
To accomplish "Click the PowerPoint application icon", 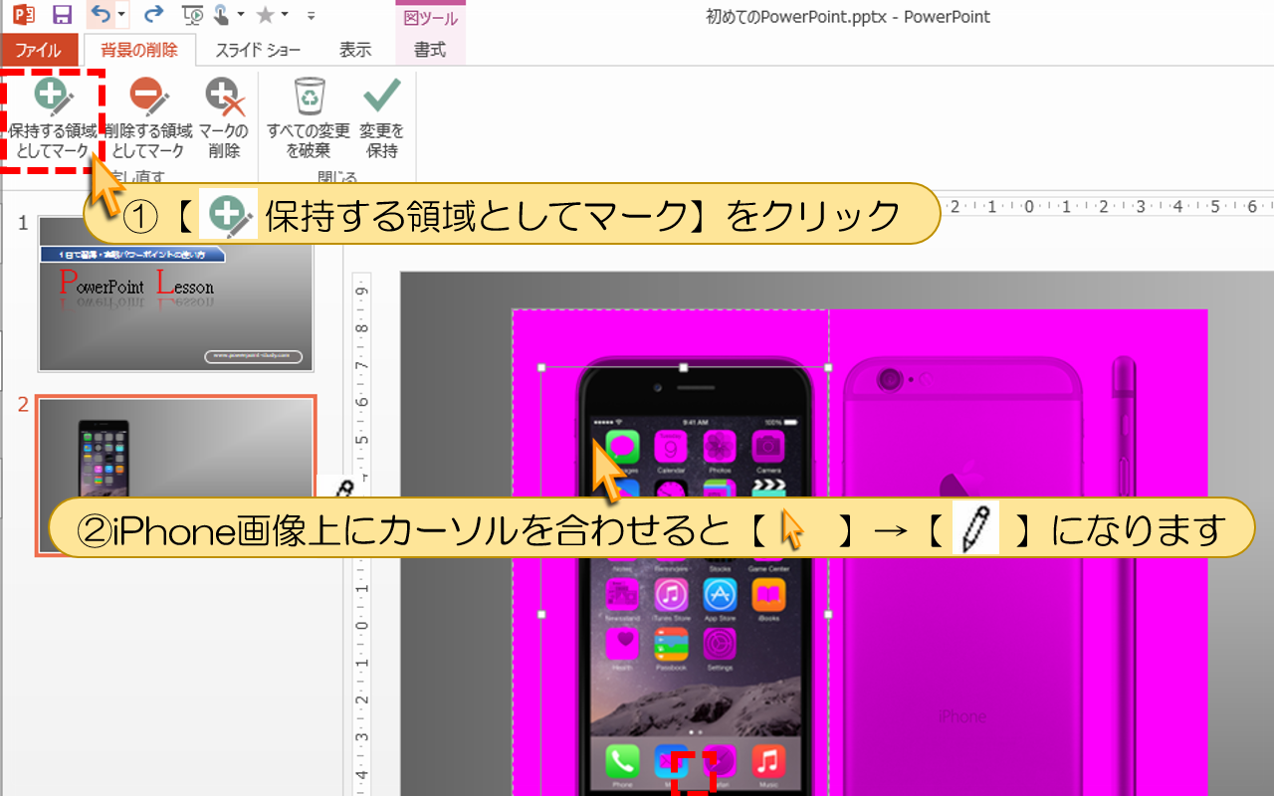I will (25, 15).
